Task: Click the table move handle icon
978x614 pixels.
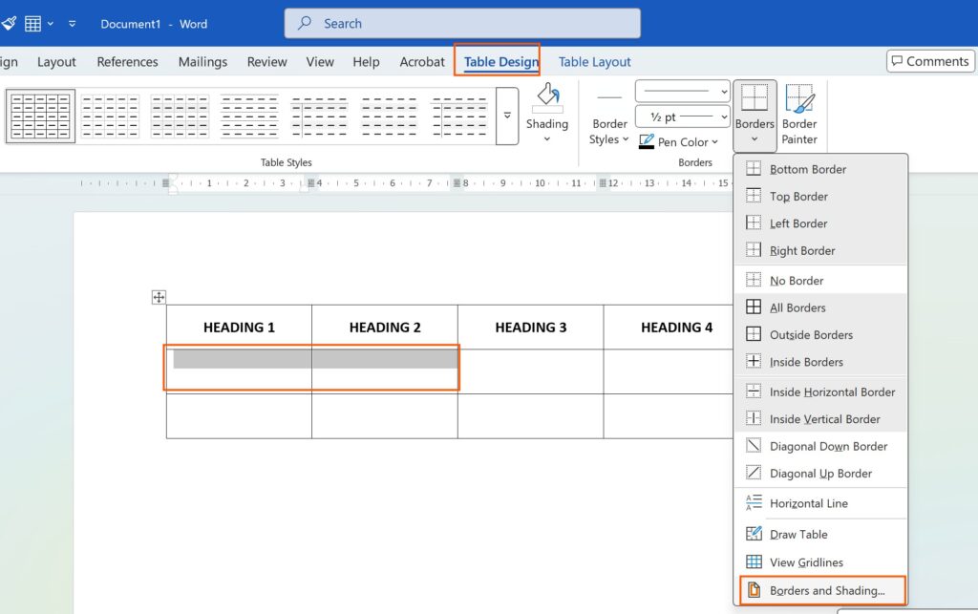Action: [159, 298]
